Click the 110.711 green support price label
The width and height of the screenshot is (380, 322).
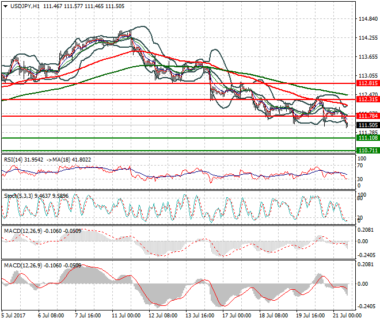[368, 150]
